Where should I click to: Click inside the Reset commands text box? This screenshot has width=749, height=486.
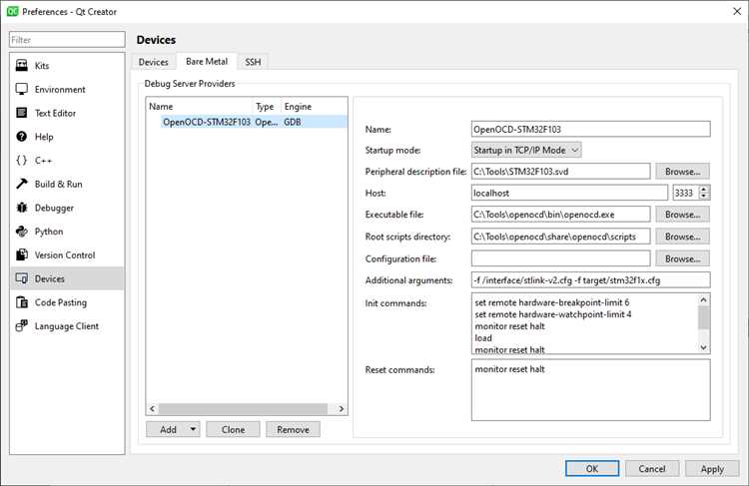[590, 390]
